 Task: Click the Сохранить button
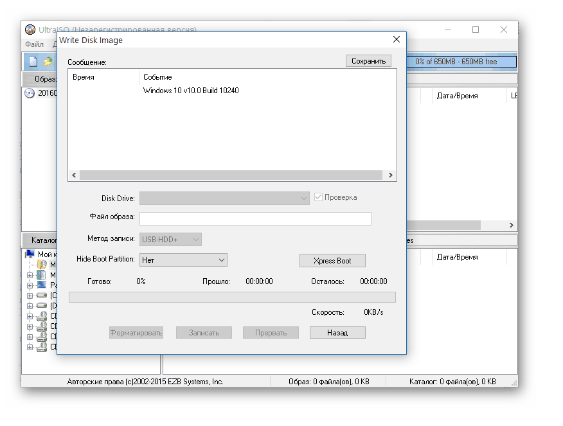tap(368, 61)
